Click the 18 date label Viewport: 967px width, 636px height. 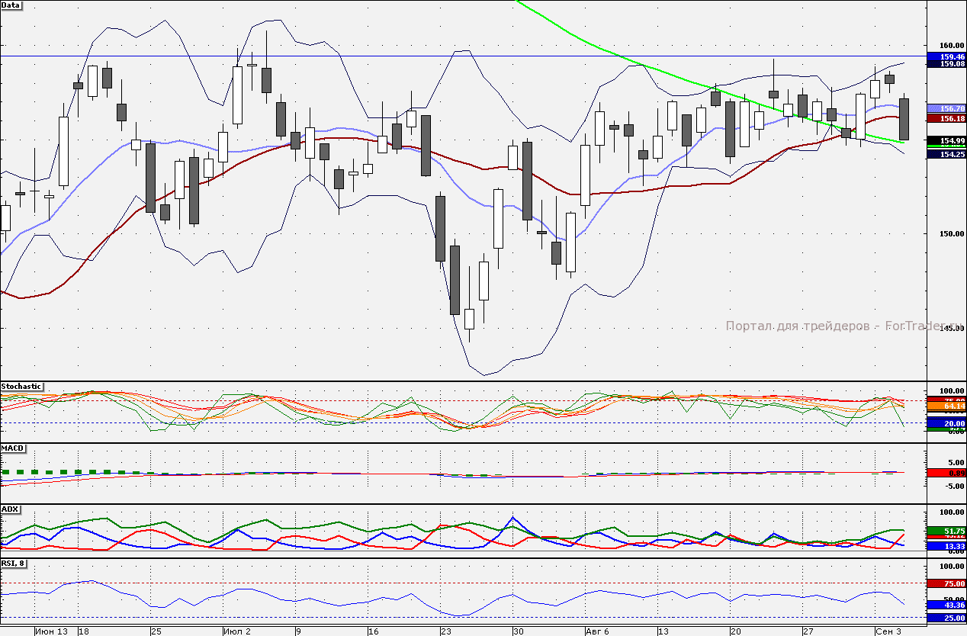tap(84, 631)
